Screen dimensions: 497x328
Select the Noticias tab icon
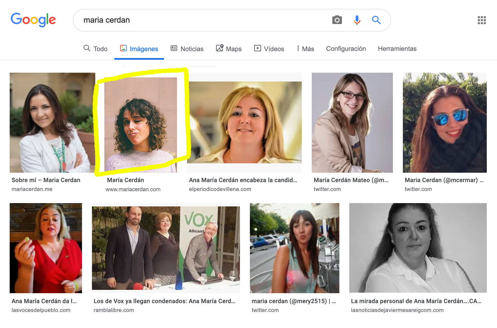coord(173,48)
